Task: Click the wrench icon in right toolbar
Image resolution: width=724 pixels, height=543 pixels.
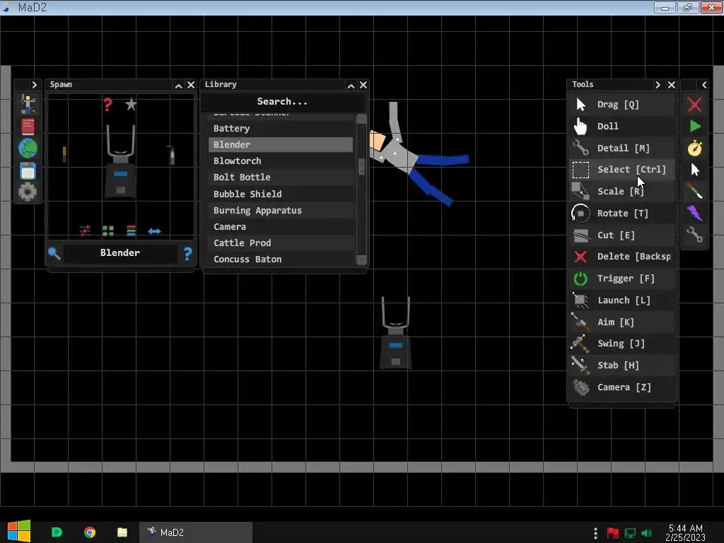Action: 694,235
